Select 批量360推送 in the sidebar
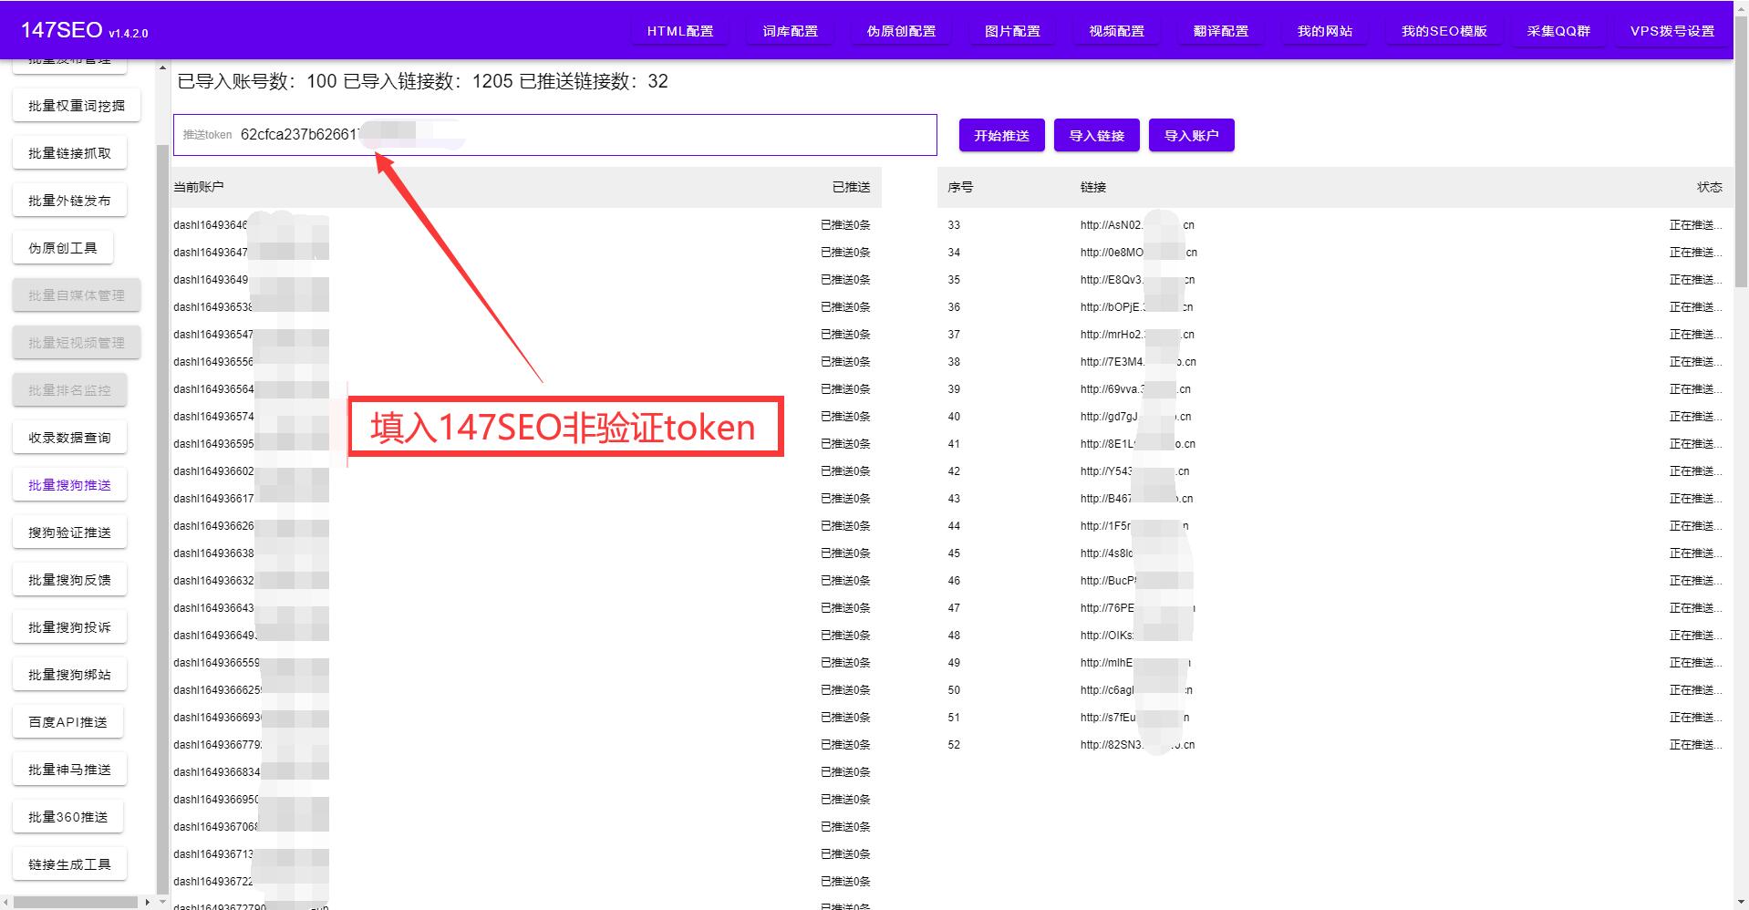This screenshot has width=1749, height=910. tap(68, 816)
